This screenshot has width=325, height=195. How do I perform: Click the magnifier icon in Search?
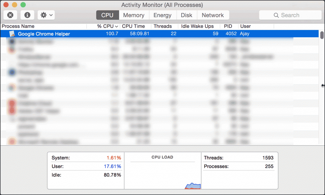point(276,15)
